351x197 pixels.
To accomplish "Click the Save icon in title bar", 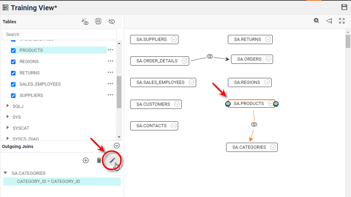I will (344, 7).
